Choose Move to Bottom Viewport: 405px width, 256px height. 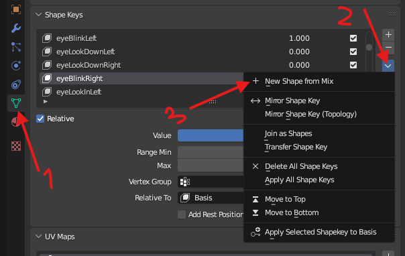319,212
